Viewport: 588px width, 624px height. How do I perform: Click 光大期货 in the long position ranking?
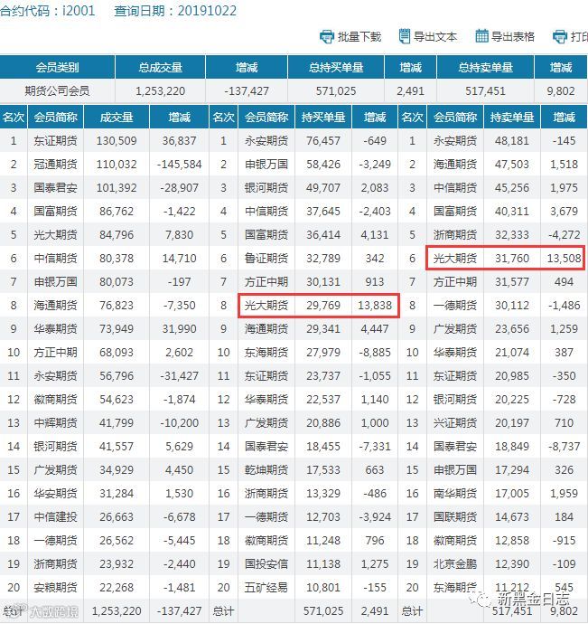click(x=266, y=306)
